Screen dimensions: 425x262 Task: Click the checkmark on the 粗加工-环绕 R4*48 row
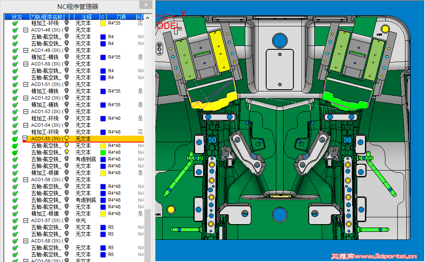[15, 132]
